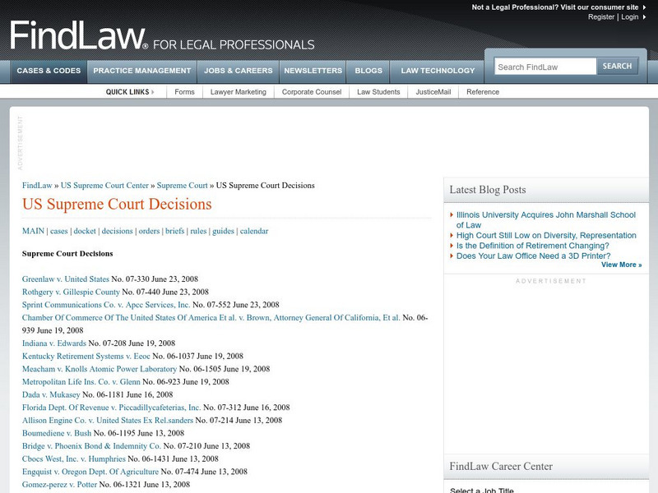The image size is (658, 493).
Task: Open the Newsletters tab
Action: [313, 71]
